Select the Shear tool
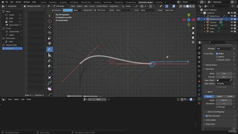238x134 pixels. point(49,89)
